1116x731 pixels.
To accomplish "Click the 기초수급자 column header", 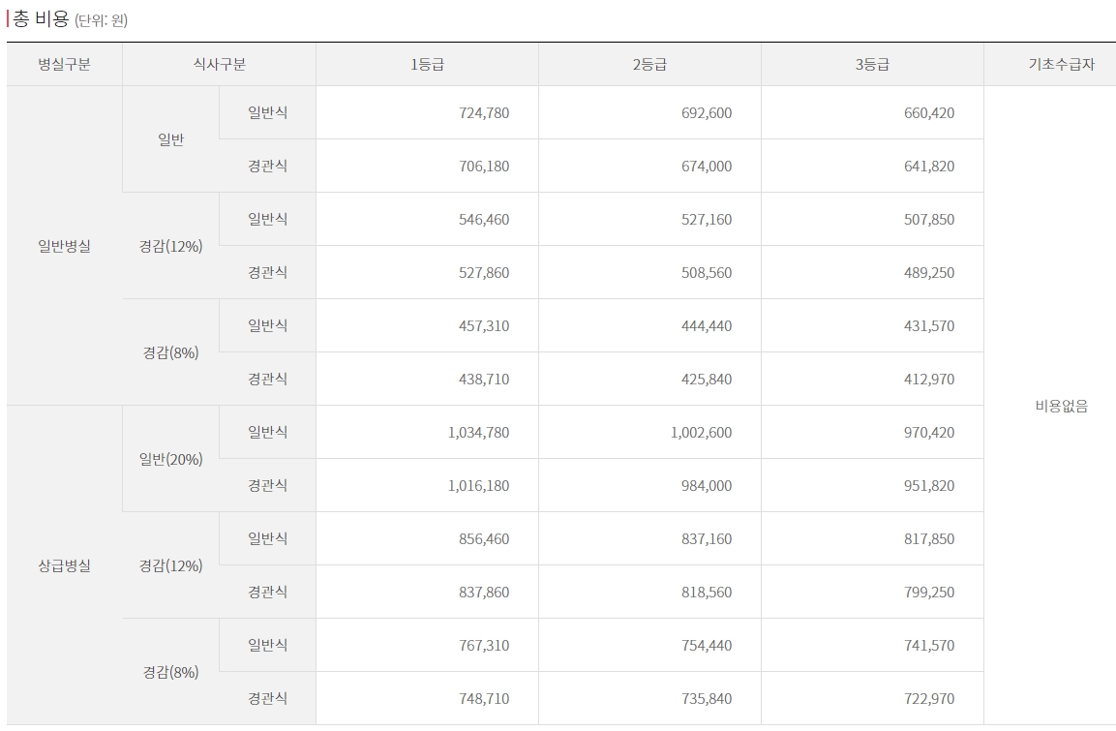I will [1061, 65].
